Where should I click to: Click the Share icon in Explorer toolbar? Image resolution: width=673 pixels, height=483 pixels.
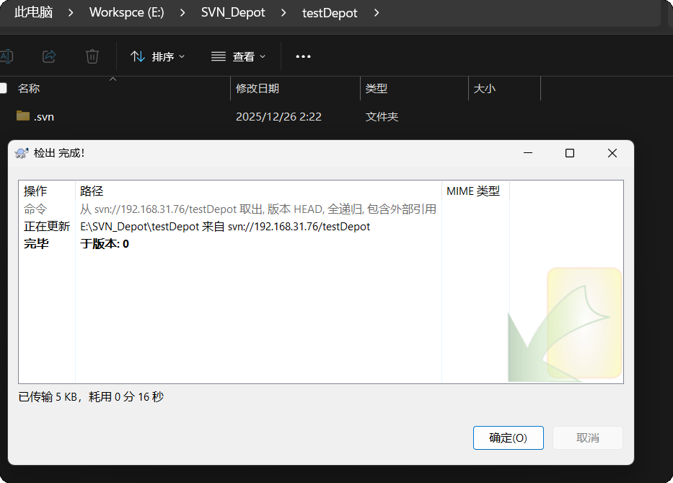[49, 56]
